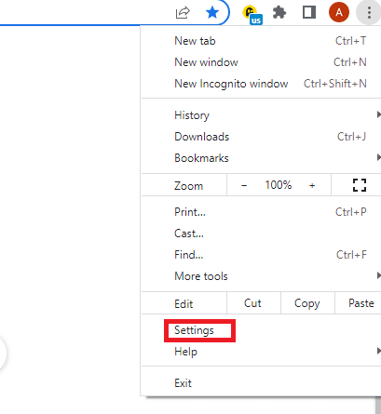
Task: Open the profile avatar labeled A
Action: (339, 12)
